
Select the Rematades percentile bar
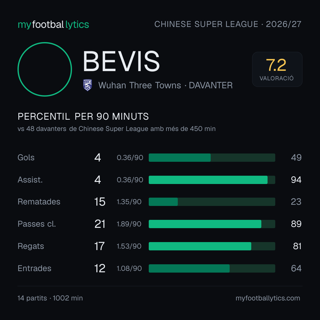click(212, 202)
